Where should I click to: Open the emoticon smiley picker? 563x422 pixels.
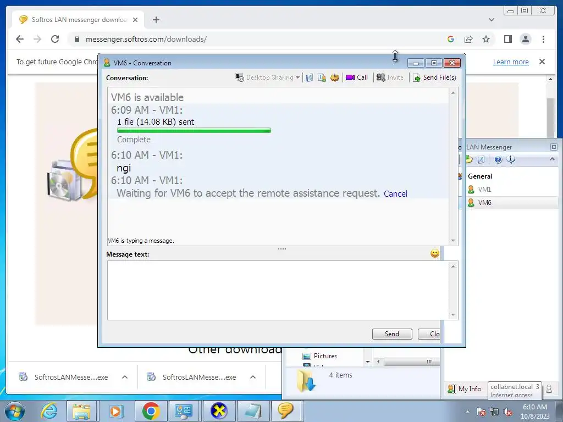coord(434,254)
